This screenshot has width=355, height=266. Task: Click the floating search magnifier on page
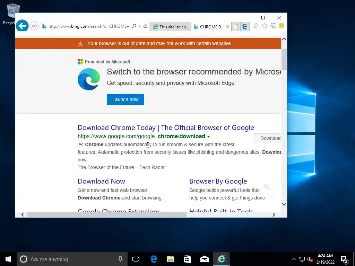point(267,187)
